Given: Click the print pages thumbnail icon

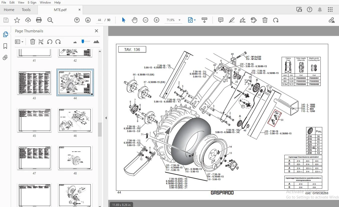Looking at the screenshot, I should 41,42.
